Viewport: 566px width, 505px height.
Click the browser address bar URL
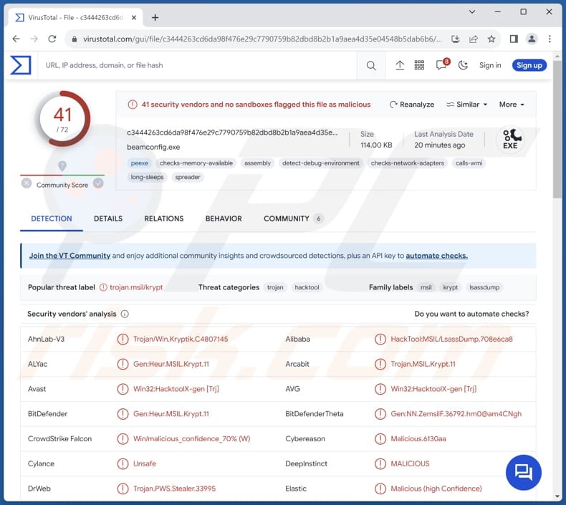[262, 39]
